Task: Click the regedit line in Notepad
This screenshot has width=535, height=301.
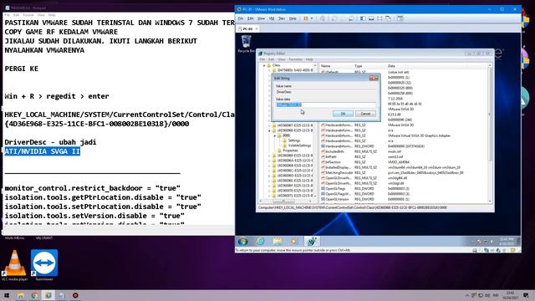Action: pos(57,96)
